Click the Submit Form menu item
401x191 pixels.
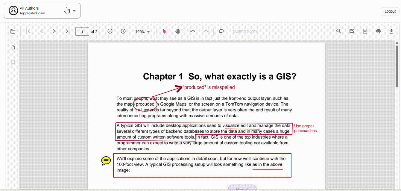click(244, 31)
